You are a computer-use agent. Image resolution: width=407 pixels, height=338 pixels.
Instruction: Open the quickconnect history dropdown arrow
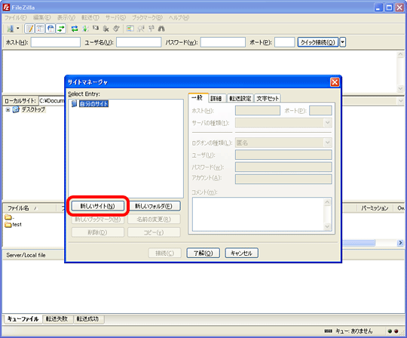pos(343,42)
